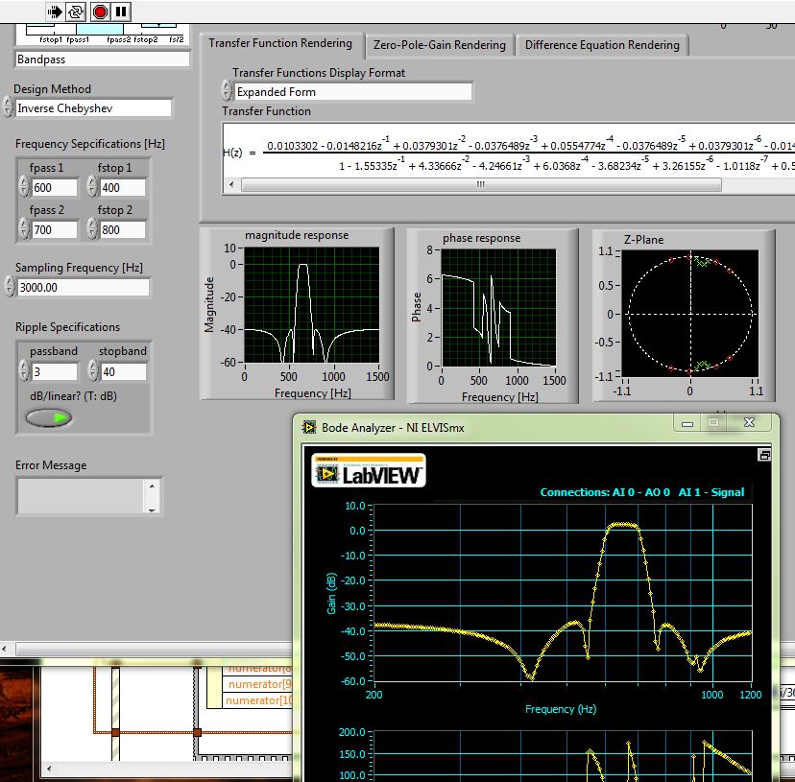This screenshot has height=782, width=795.
Task: Click the passband ripple value field
Action: pos(54,371)
